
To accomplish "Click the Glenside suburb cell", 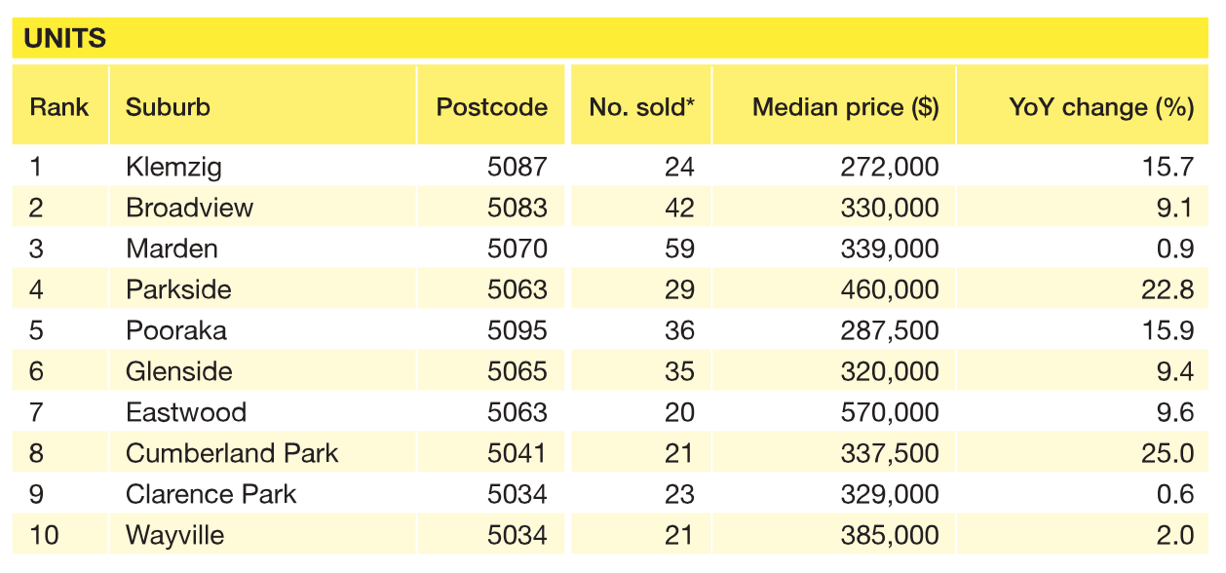I will click(179, 371).
